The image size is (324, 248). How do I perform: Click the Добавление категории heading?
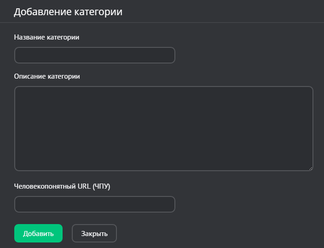68,12
